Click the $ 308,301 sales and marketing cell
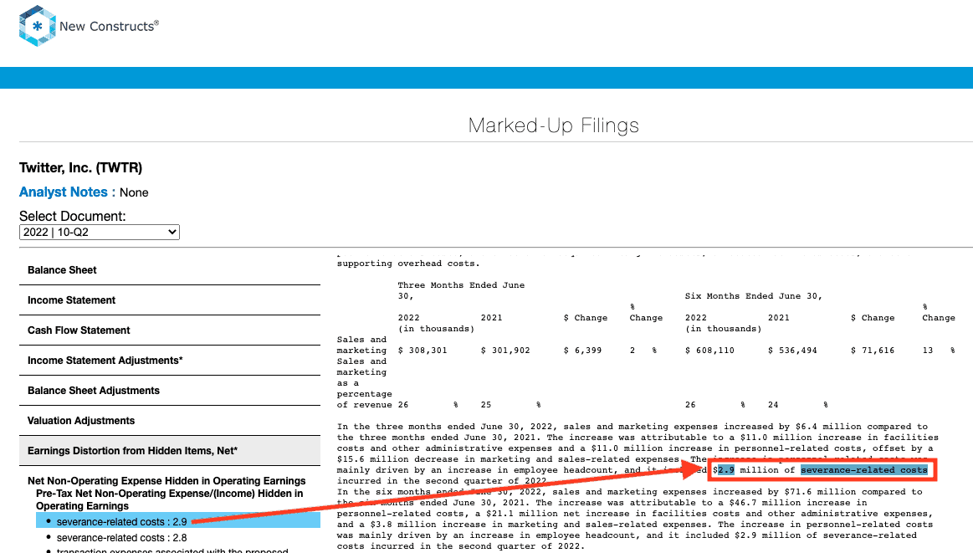This screenshot has height=553, width=973. 422,351
